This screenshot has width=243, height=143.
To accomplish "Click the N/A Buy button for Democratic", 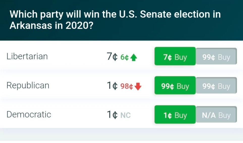I will click(216, 115).
